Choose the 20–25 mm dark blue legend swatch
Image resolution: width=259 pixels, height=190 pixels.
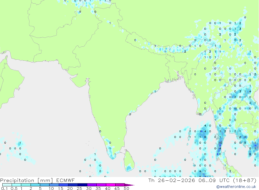pos(73,185)
